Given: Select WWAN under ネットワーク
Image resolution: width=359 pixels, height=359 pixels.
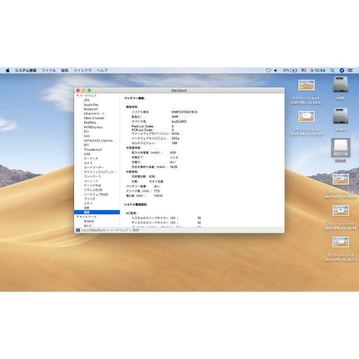Looking at the screenshot, I should pos(89,221).
